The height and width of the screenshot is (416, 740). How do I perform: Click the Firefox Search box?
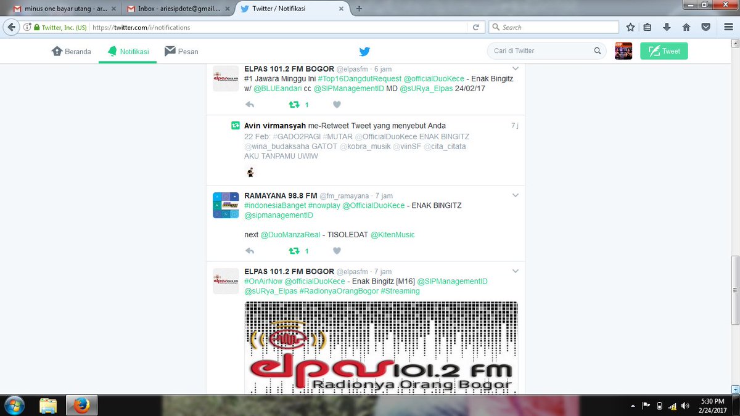pyautogui.click(x=554, y=27)
